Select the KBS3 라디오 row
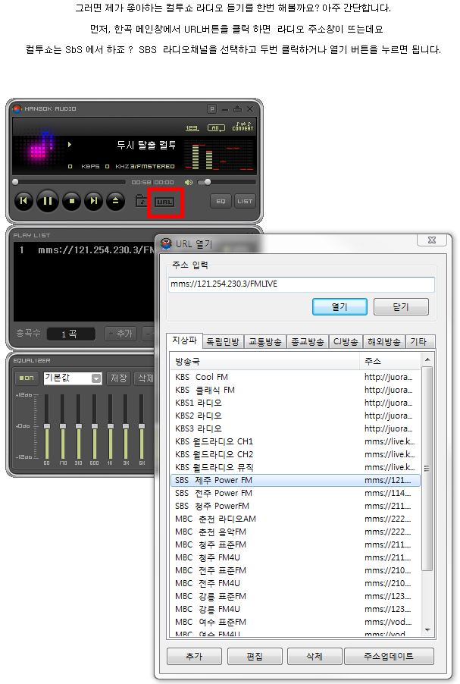The height and width of the screenshot is (684, 460). click(x=296, y=428)
